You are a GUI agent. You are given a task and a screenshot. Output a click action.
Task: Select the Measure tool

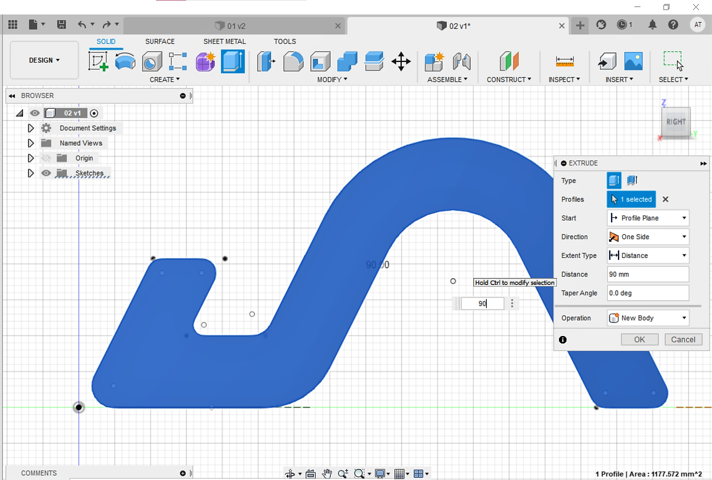pos(565,61)
